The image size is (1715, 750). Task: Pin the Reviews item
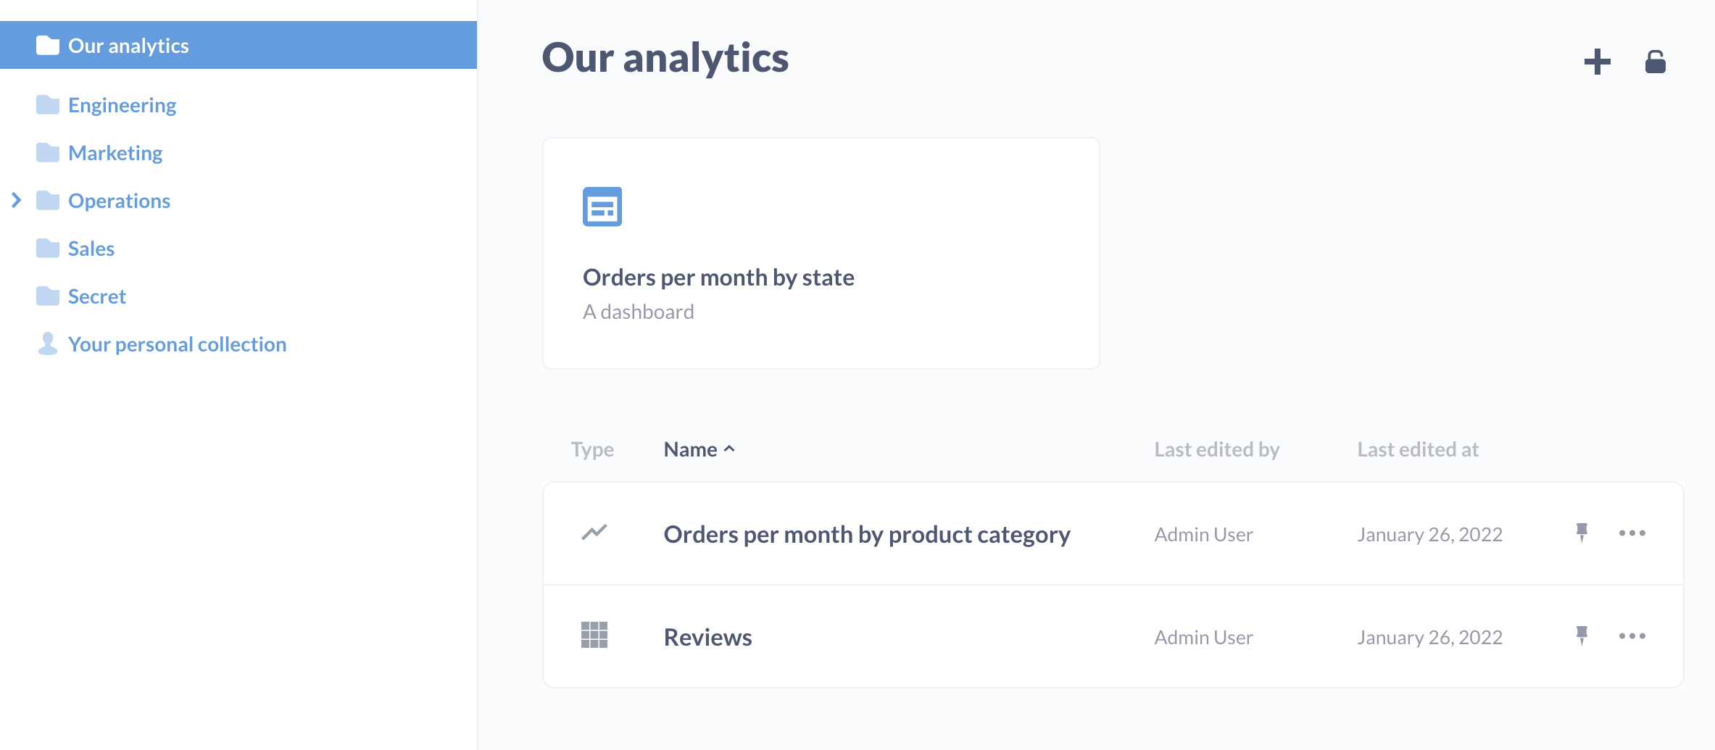(x=1582, y=636)
